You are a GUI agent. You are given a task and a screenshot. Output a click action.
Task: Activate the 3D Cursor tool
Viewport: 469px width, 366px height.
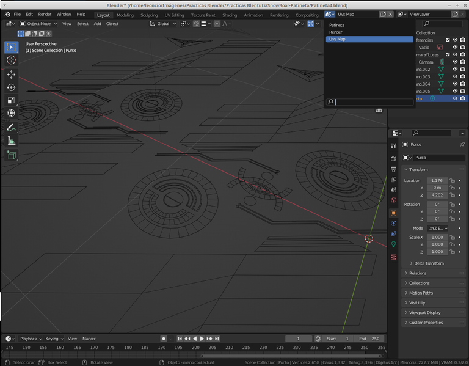point(12,60)
